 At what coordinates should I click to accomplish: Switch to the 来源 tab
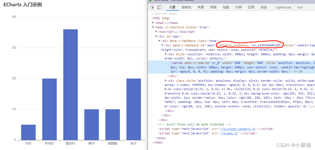201,7
